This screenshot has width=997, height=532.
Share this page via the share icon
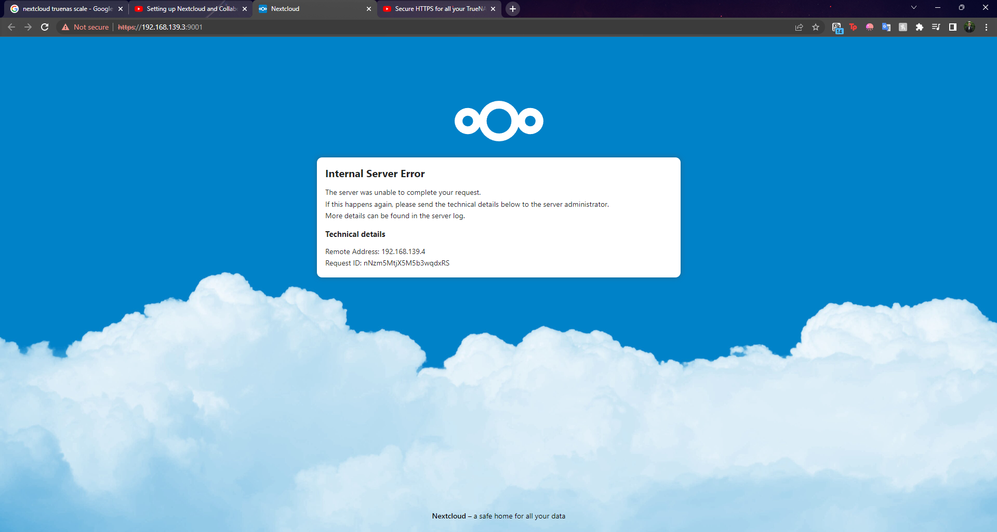[x=799, y=27]
